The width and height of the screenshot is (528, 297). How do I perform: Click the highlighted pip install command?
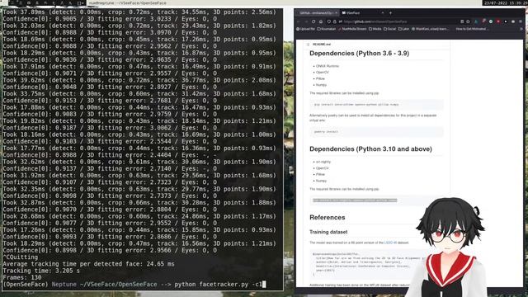click(x=355, y=200)
